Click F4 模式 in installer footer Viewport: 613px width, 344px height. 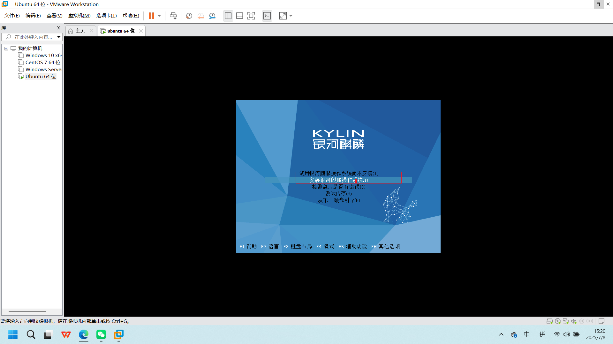325,247
